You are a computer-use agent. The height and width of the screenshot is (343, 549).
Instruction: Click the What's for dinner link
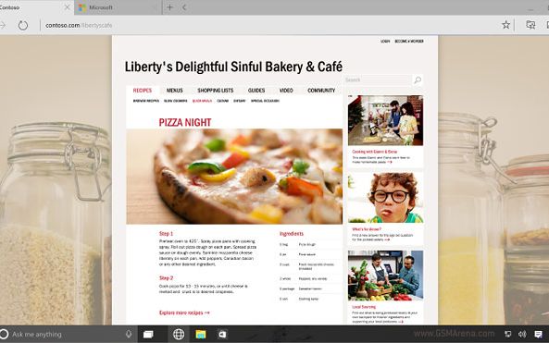[367, 229]
